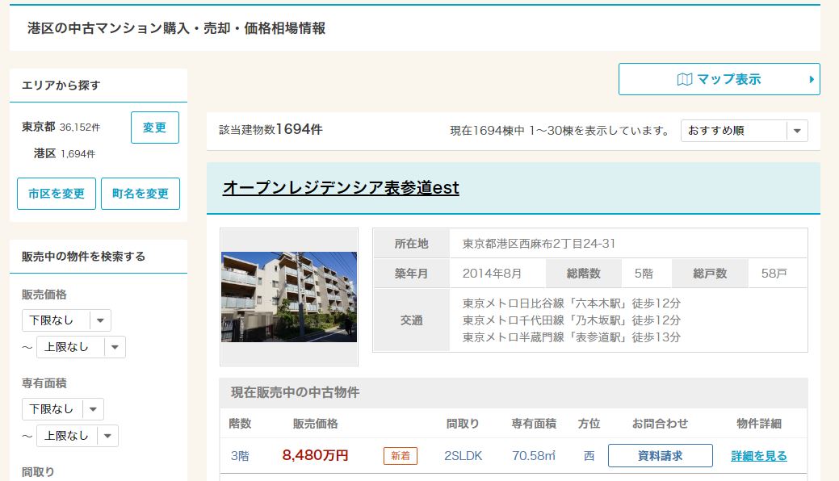Click the map icon in マップ表示
The width and height of the screenshot is (839, 481).
(x=685, y=80)
